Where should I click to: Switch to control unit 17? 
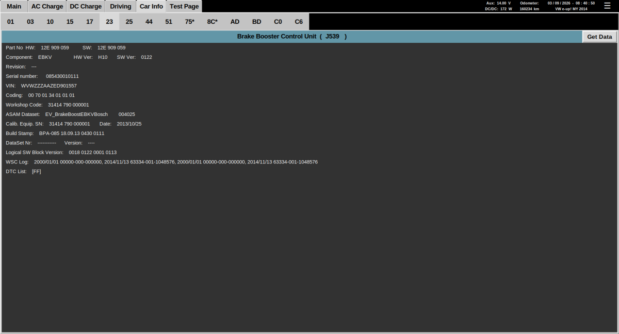point(90,22)
